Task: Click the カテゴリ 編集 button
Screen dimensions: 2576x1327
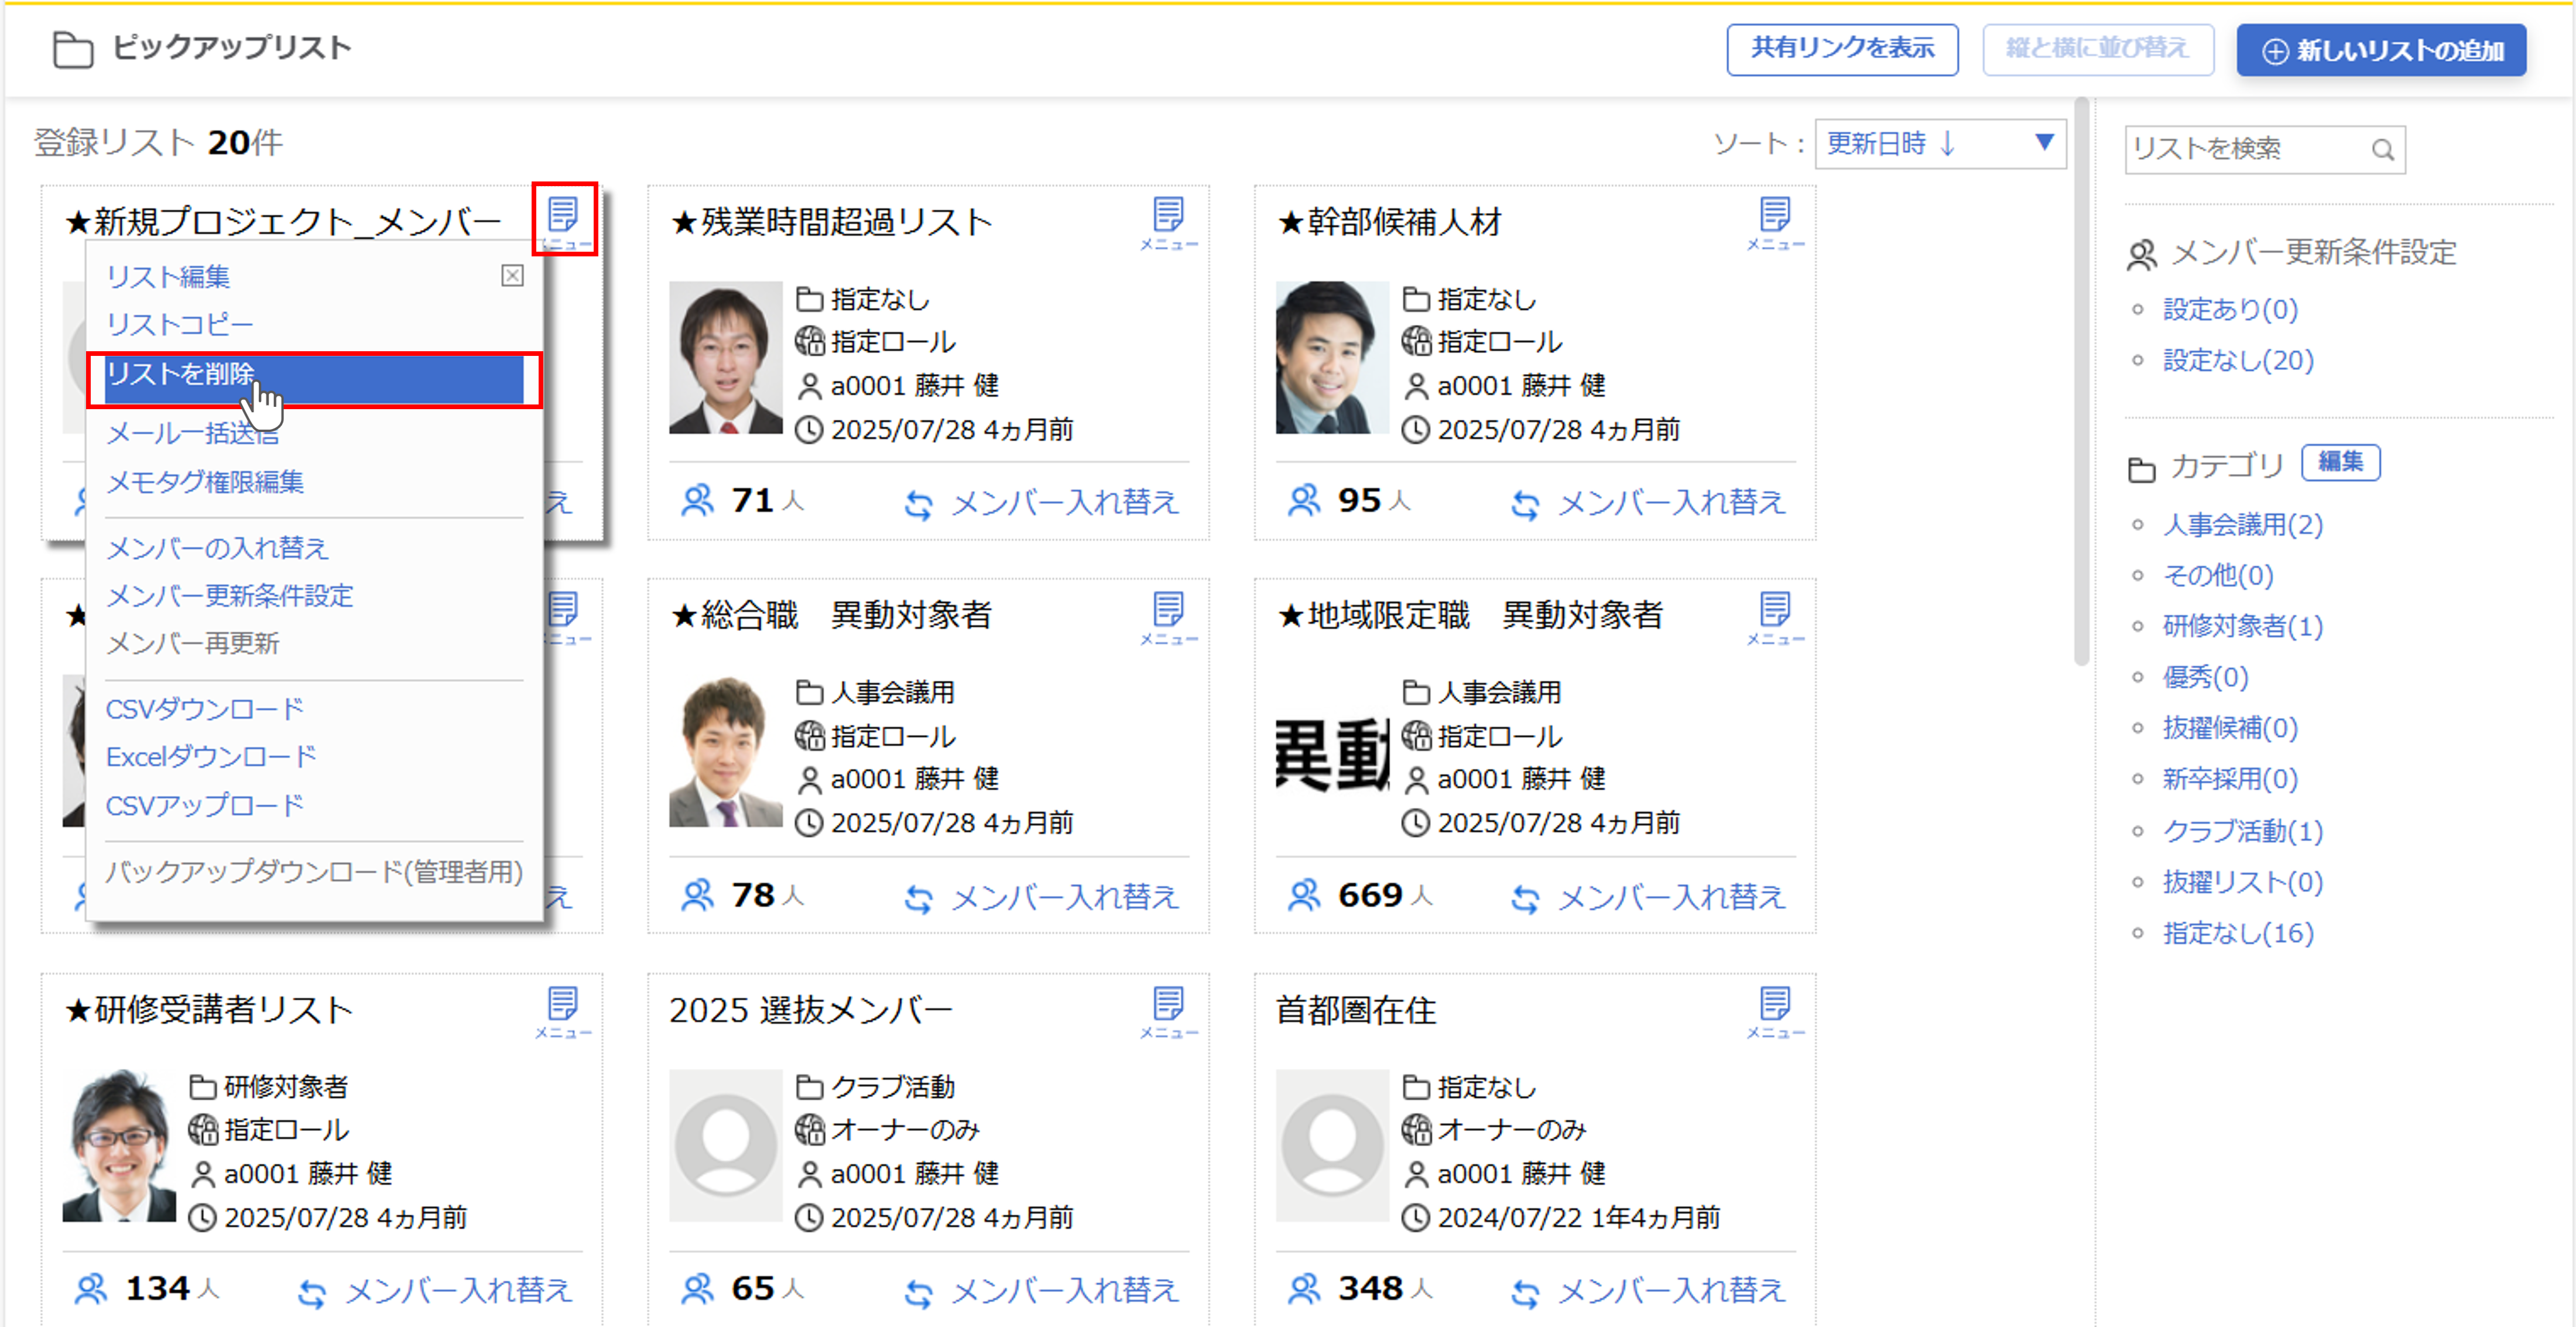Action: click(x=2340, y=462)
